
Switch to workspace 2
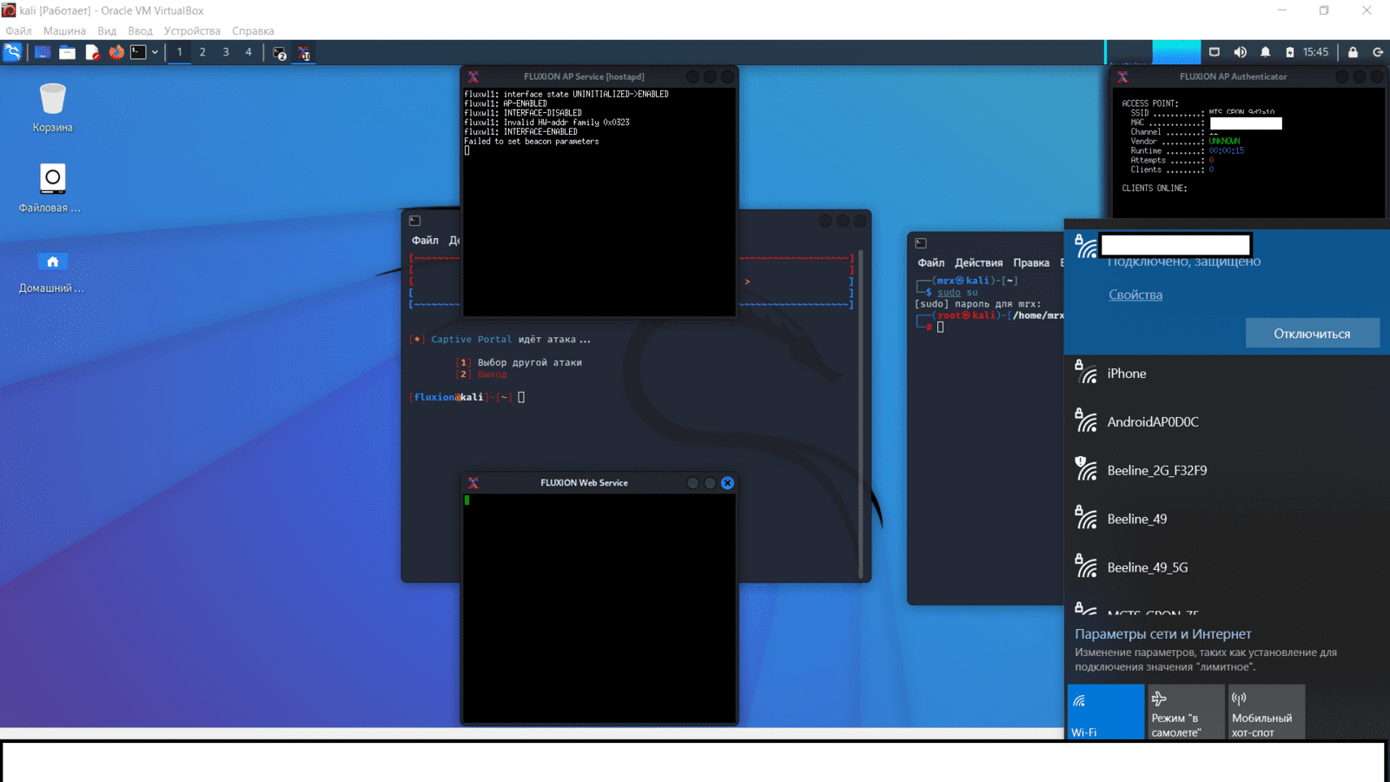tap(202, 52)
